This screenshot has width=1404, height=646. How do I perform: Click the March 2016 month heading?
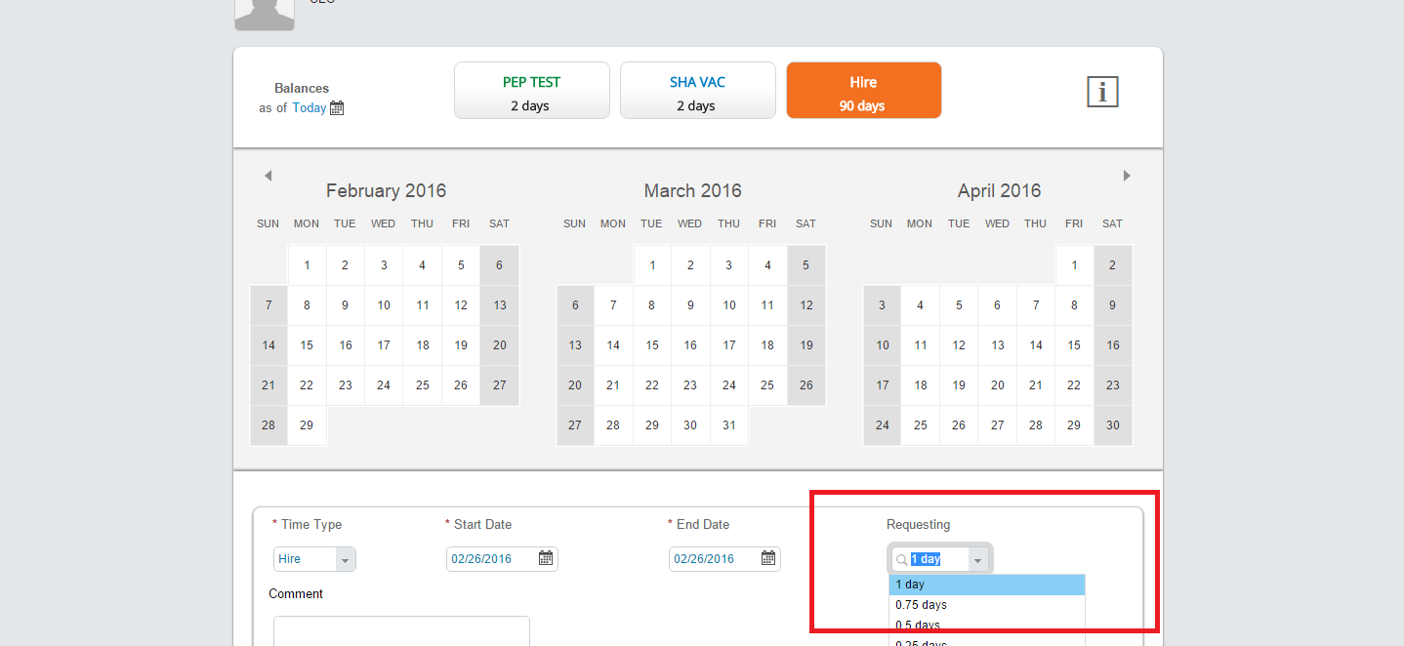click(692, 191)
